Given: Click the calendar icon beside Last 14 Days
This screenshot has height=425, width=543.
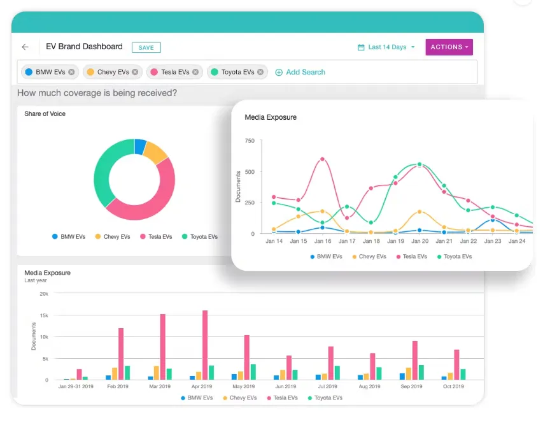Looking at the screenshot, I should point(361,48).
